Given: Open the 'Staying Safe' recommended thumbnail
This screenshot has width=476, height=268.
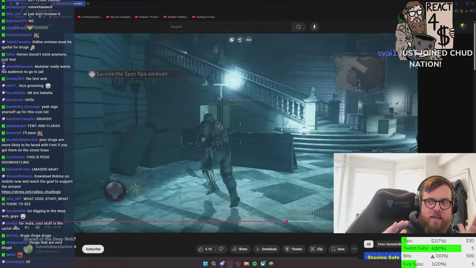Looking at the screenshot, I should pyautogui.click(x=383, y=257).
